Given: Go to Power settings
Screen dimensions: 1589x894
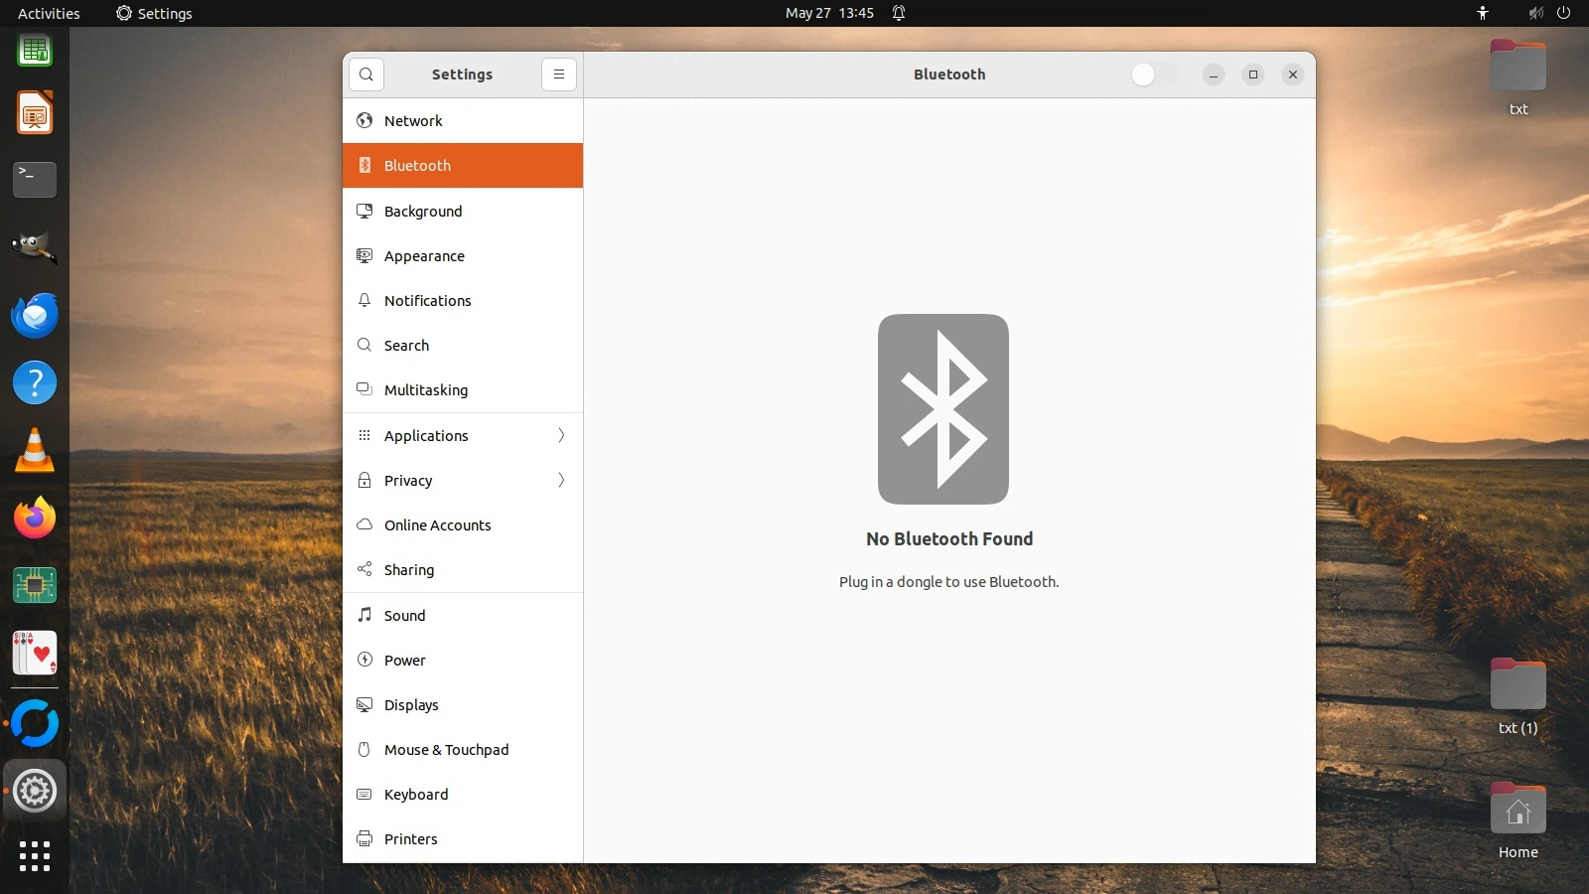Looking at the screenshot, I should click(405, 661).
